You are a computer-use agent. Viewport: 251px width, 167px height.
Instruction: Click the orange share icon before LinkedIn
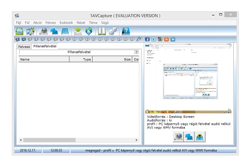167,39
